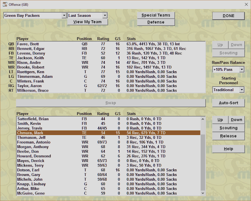
Task: Select bench player Arthur, Mike
Action: [108, 188]
